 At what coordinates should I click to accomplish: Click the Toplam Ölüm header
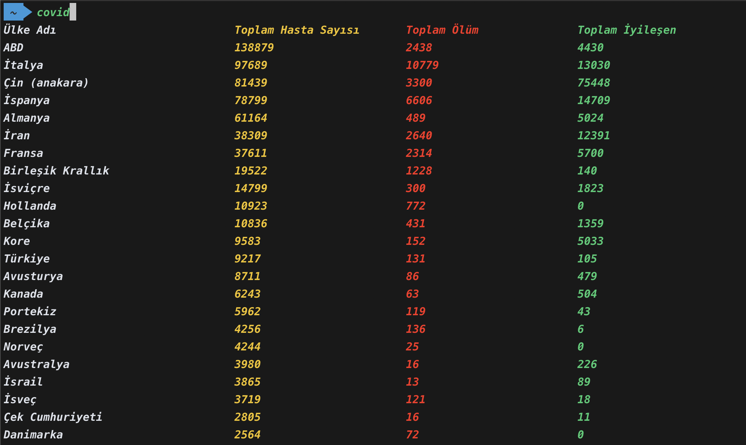[442, 30]
